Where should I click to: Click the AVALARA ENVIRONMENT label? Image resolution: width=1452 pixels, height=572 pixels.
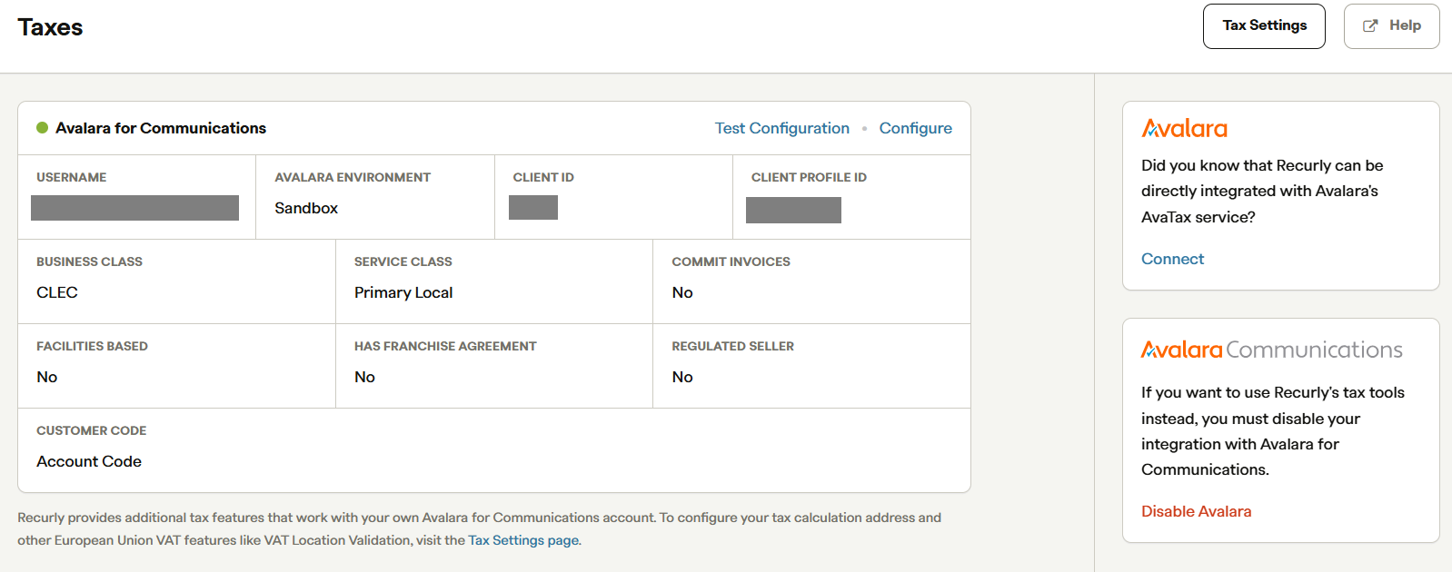(353, 177)
